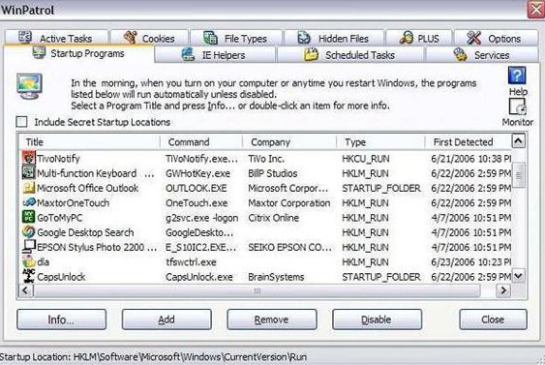
Task: Open the PLUS tab
Action: click(419, 38)
